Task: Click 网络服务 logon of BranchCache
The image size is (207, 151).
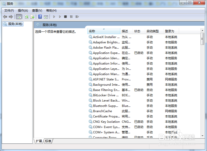Action: tap(171, 111)
